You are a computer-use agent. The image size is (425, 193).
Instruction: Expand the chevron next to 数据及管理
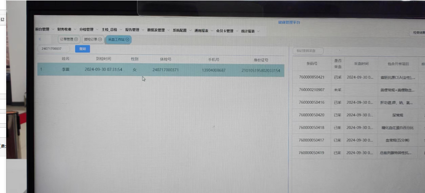click(168, 30)
